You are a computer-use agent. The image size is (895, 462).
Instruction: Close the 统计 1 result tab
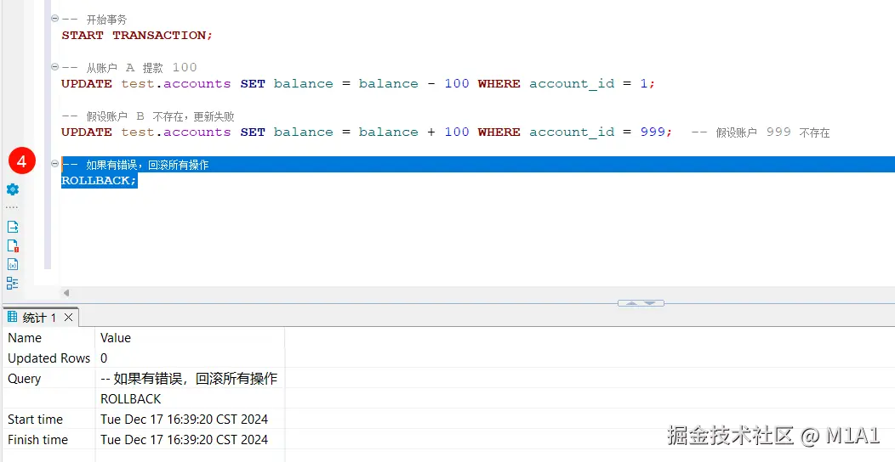click(68, 318)
